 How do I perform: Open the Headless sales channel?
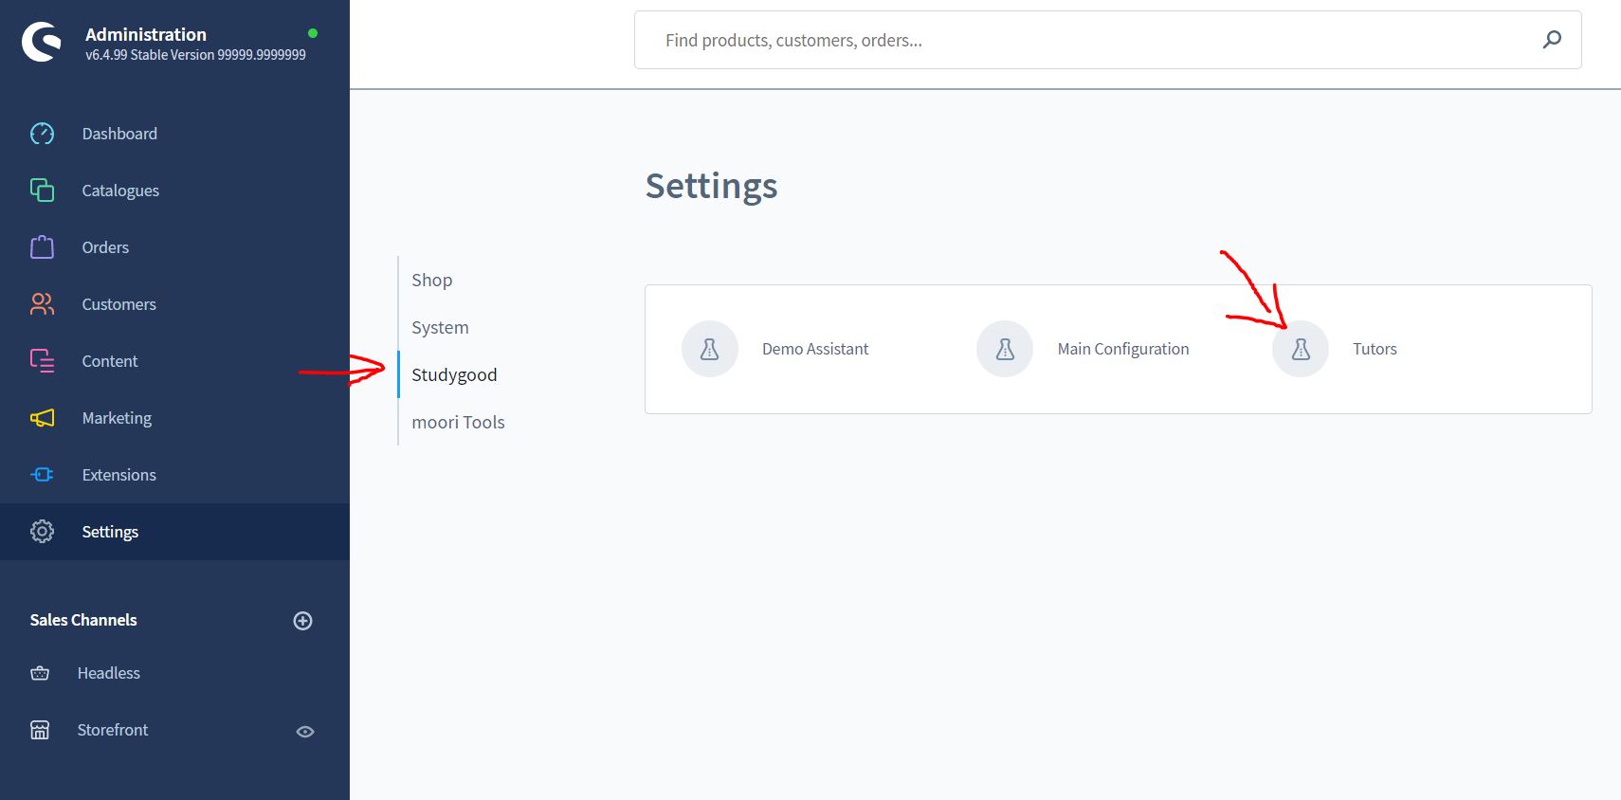pos(108,673)
